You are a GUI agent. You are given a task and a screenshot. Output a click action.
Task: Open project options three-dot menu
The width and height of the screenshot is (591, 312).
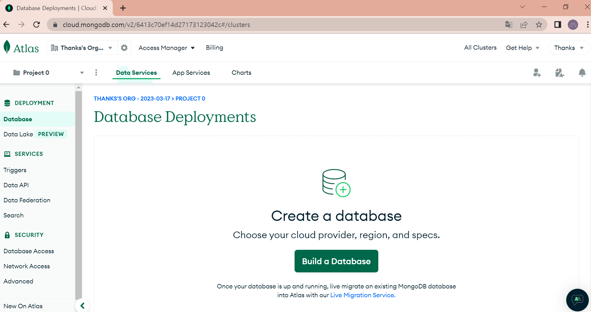coord(96,73)
